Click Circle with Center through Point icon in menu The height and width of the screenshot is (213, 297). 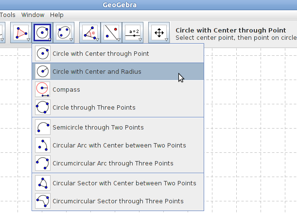(43, 53)
